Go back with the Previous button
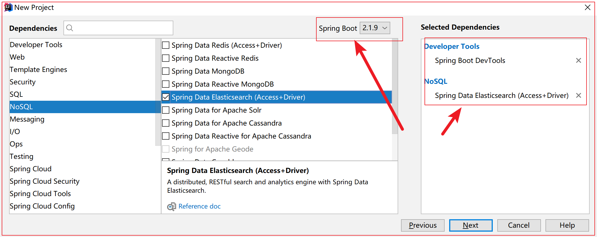597x237 pixels. tap(423, 225)
